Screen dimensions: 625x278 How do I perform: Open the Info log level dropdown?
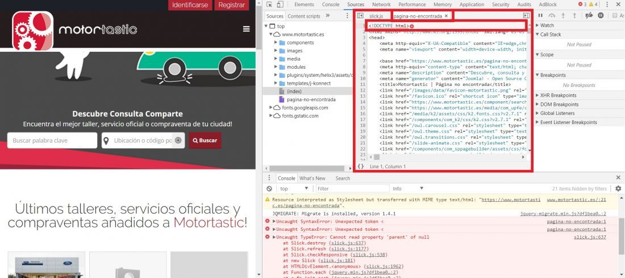[x=408, y=188]
